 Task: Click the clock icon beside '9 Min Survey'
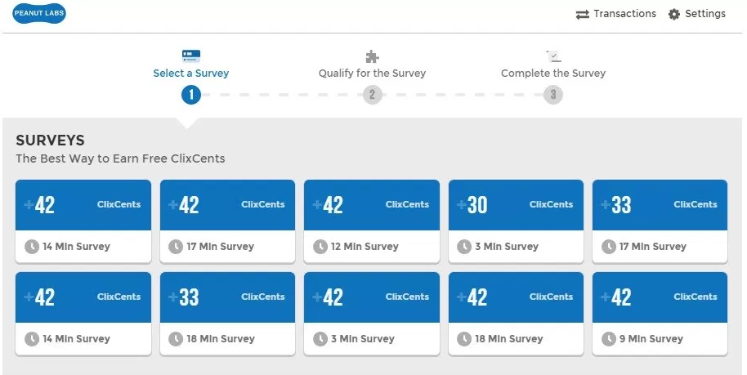pos(609,339)
